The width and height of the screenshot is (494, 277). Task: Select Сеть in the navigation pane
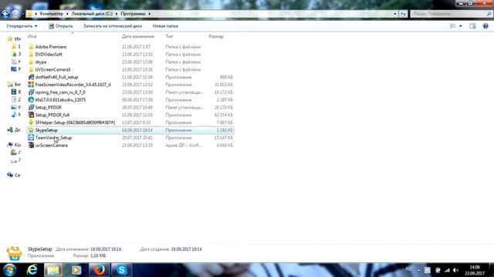tap(14, 175)
